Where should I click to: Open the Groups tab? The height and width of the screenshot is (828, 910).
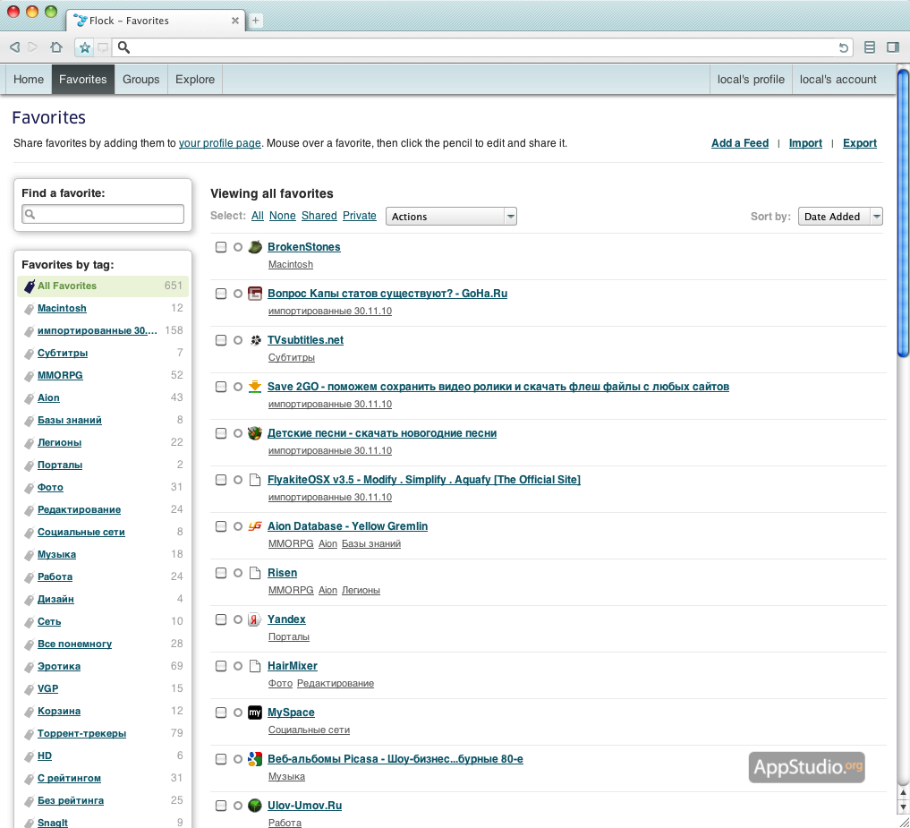coord(141,80)
